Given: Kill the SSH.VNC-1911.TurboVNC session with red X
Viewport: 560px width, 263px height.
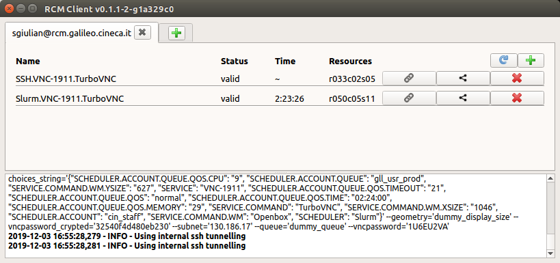Looking at the screenshot, I should click(x=517, y=79).
